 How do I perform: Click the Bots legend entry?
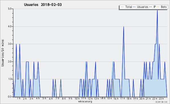tap(161, 7)
